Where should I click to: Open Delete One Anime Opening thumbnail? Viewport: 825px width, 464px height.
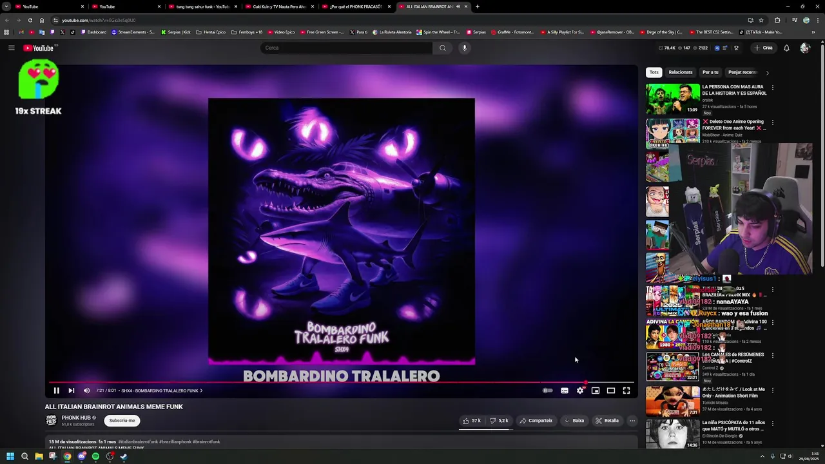(673, 133)
